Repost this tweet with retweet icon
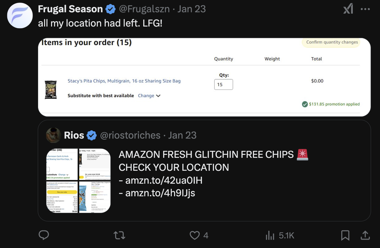 pos(119,235)
